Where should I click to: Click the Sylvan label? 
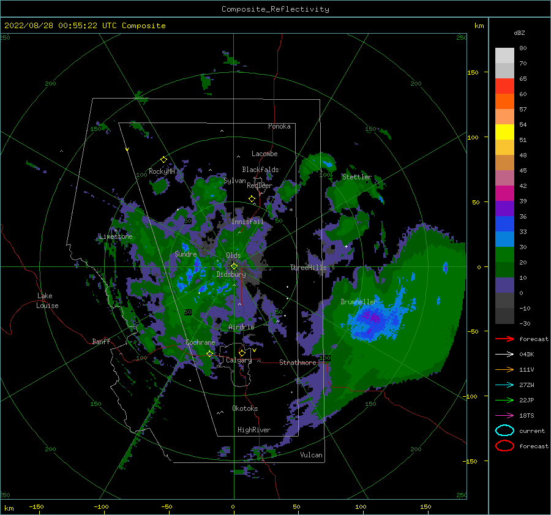234,181
